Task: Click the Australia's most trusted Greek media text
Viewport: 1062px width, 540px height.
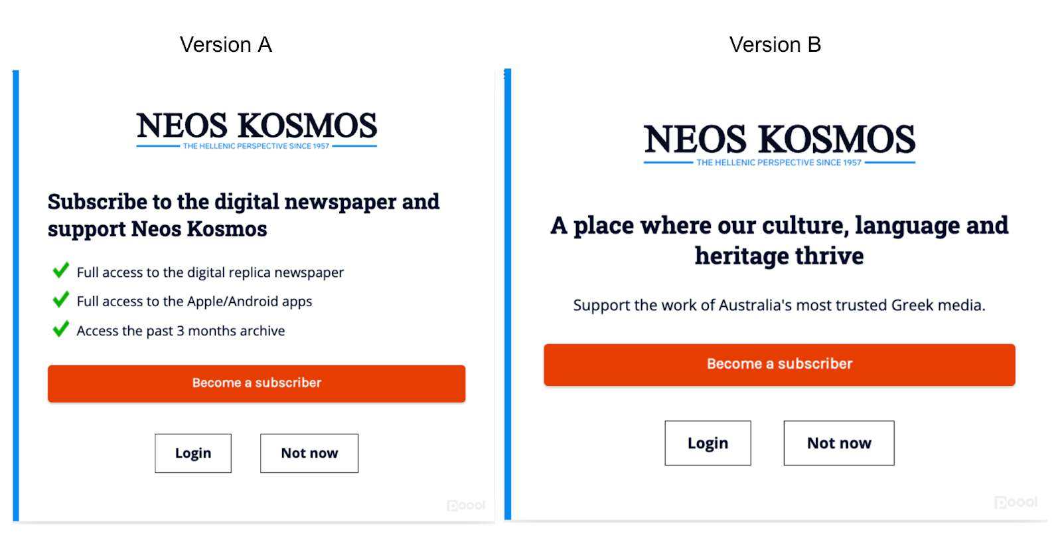Action: 779,305
